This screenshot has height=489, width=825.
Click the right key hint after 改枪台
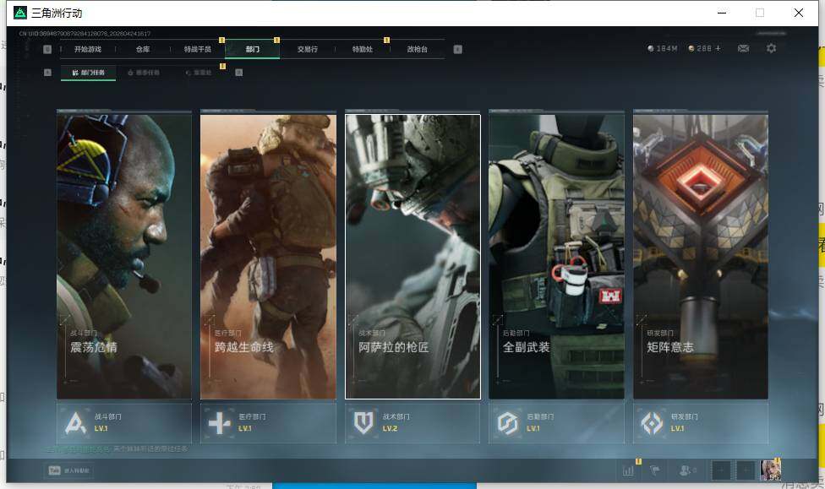(458, 50)
